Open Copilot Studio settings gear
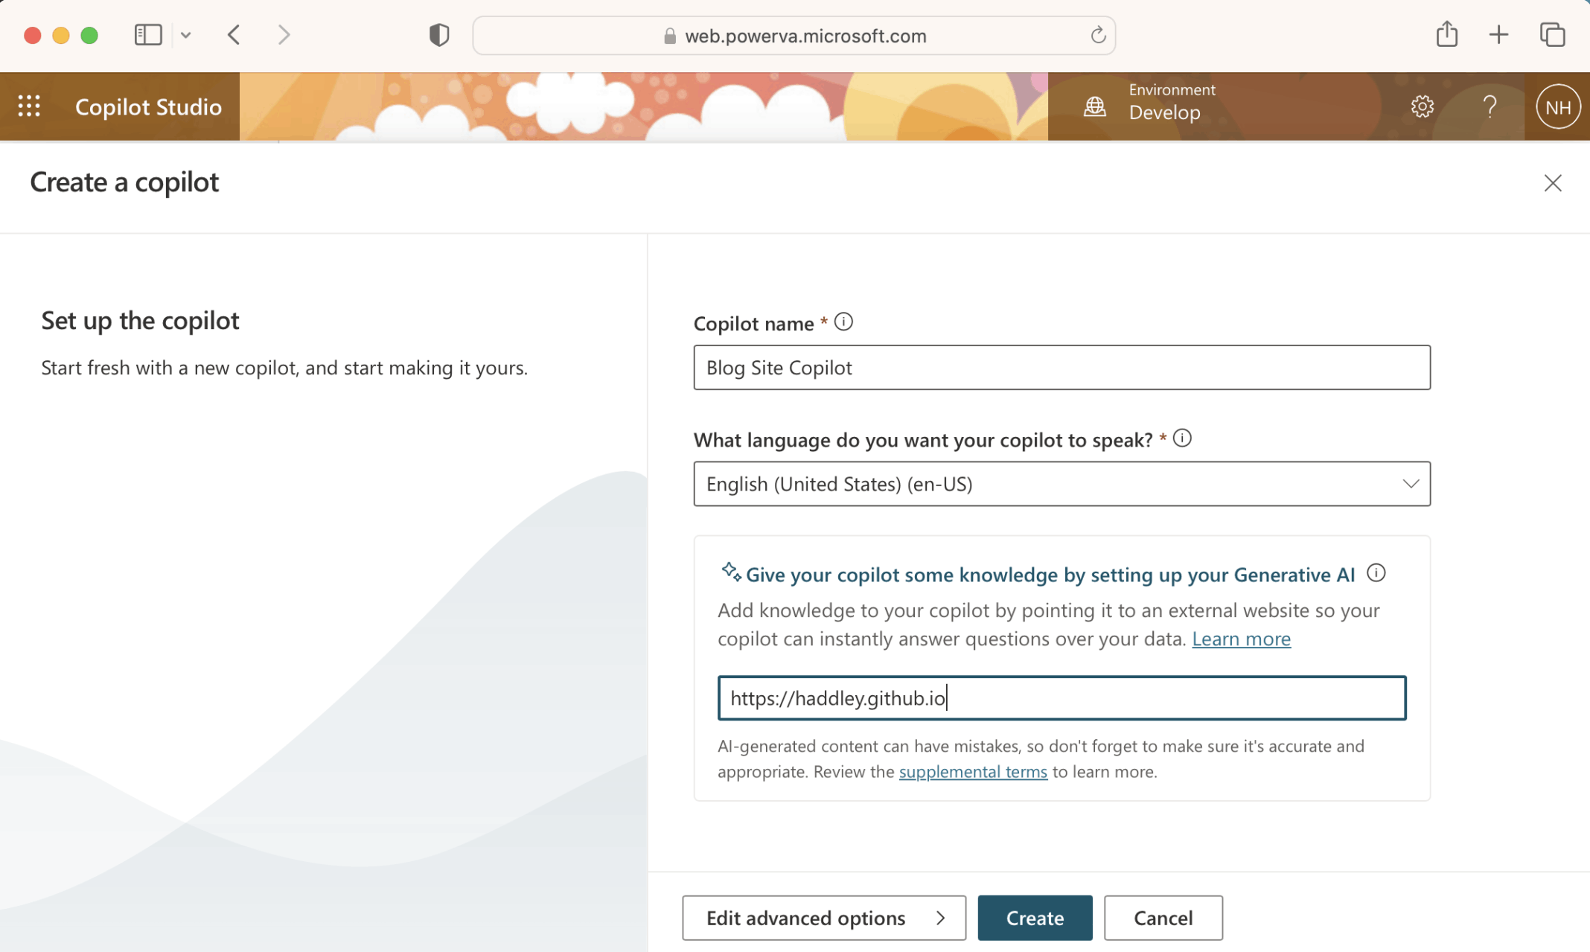 (x=1422, y=106)
